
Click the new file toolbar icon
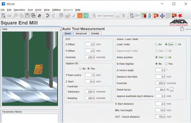click(x=3, y=15)
